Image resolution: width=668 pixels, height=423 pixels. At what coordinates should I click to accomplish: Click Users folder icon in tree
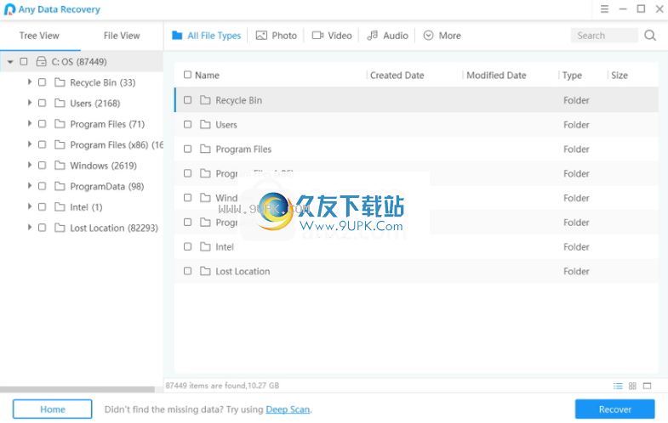(60, 103)
